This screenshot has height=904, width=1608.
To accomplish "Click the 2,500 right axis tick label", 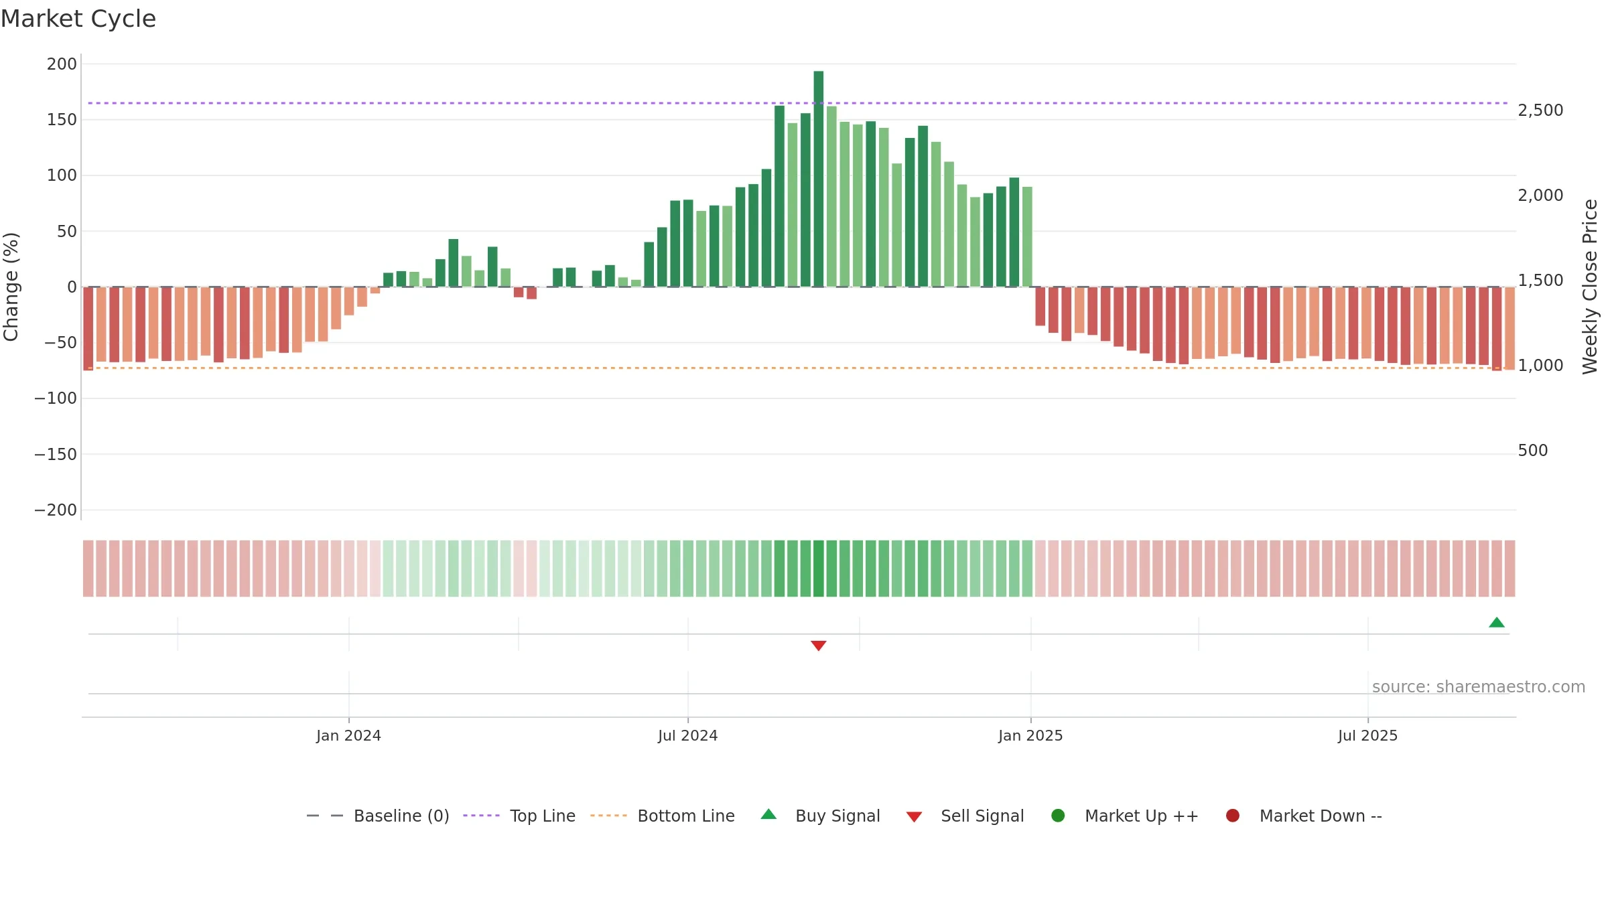I will [1540, 110].
